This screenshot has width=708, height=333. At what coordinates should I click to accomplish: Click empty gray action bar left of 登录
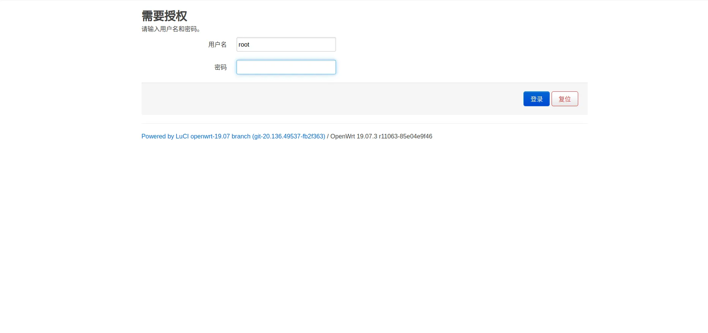click(x=323, y=99)
